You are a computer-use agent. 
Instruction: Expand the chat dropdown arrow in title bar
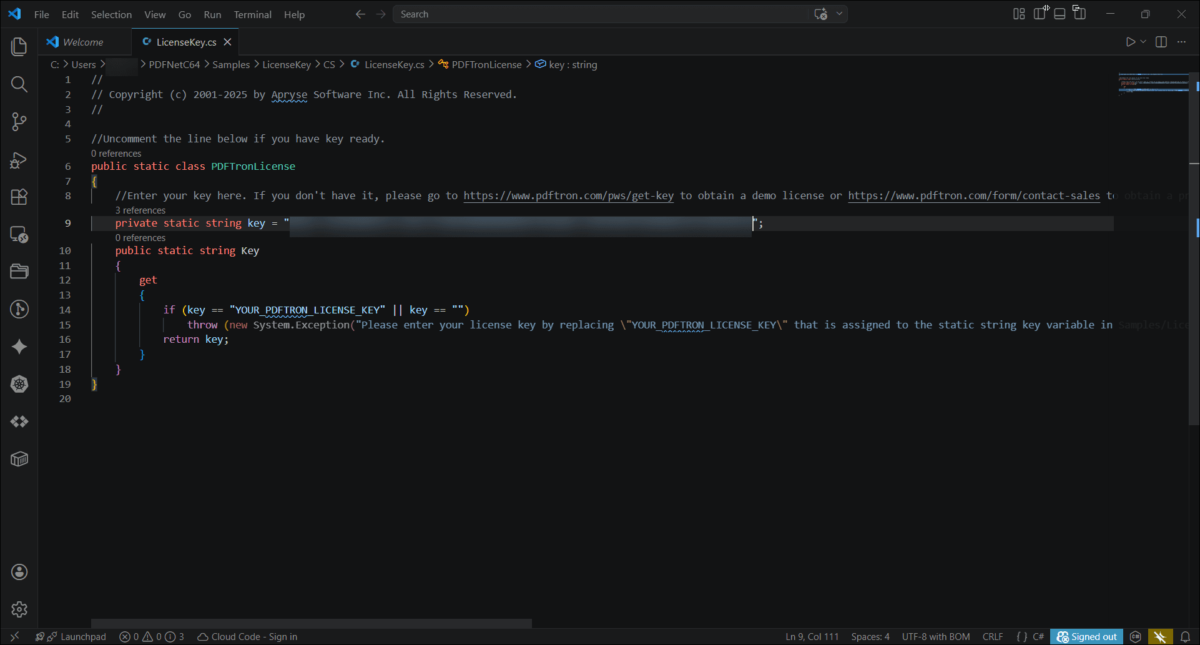[x=839, y=14]
